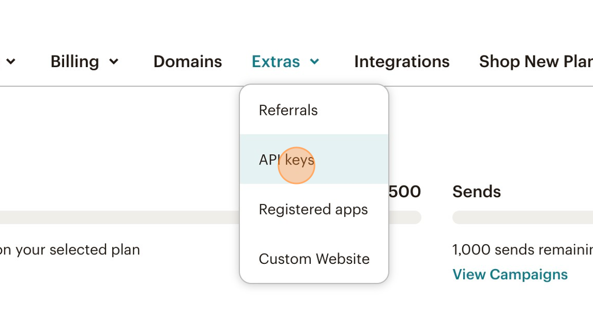The image size is (593, 331).
Task: Click the 500 limit number
Action: tap(405, 191)
